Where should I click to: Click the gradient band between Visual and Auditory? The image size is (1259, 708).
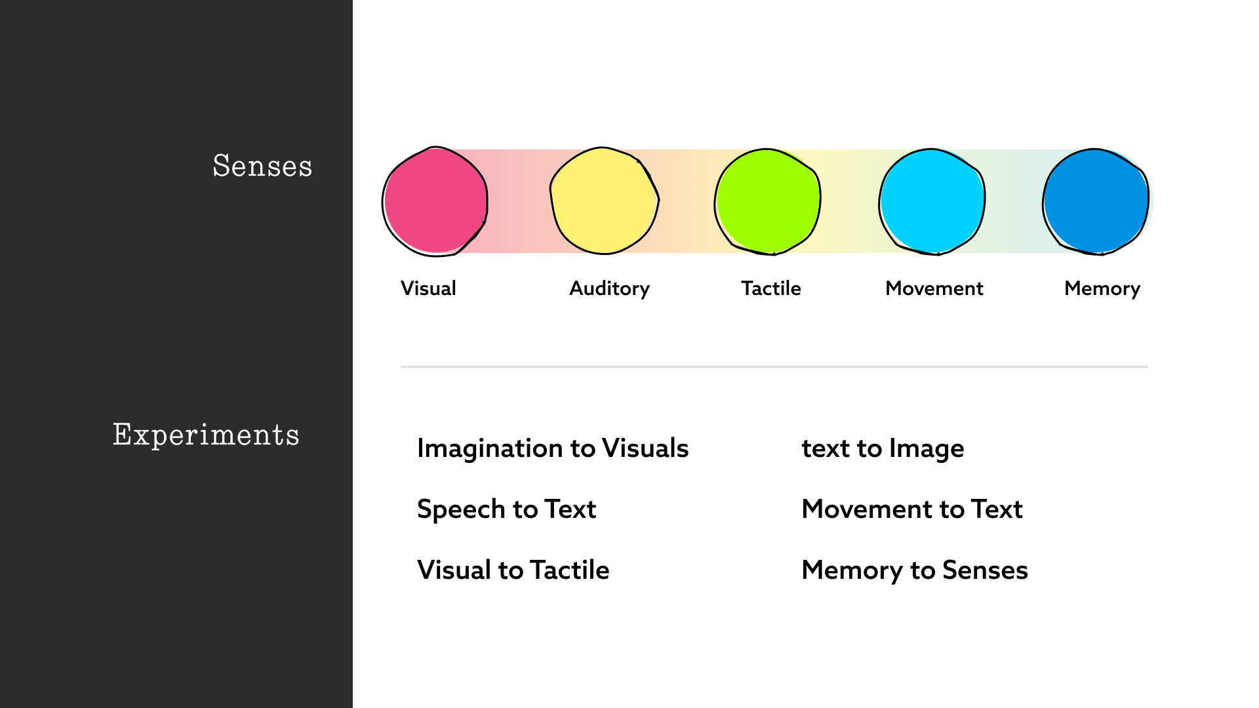519,201
